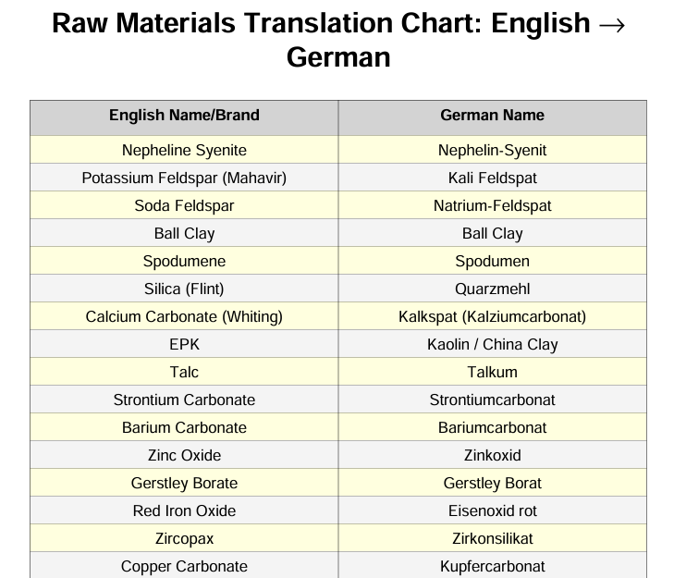Click the 'Nepheline Syenite' cell

coord(184,150)
